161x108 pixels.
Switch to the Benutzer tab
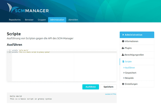coord(29,20)
